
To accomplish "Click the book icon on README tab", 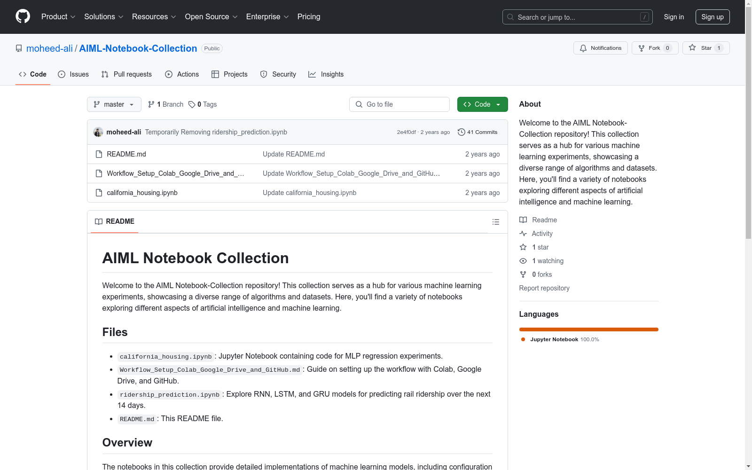I will (99, 221).
